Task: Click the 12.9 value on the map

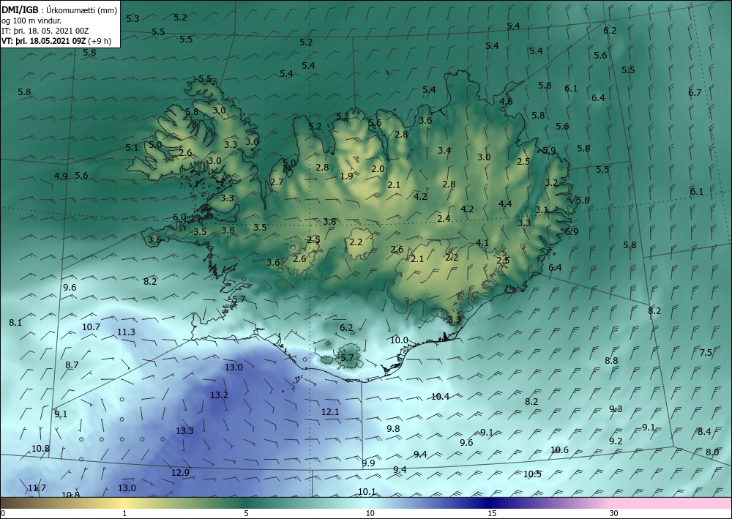Action: 180,473
